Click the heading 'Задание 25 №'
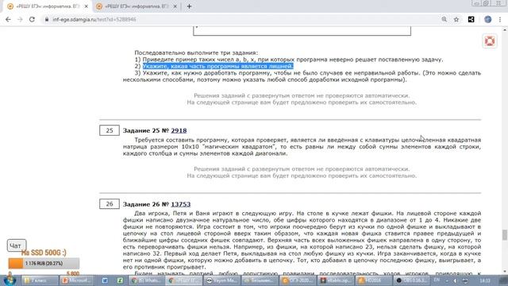Viewport: 508px width, 286px height. 146,130
